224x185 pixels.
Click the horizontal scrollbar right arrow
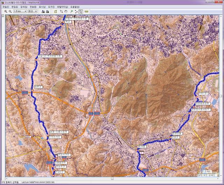point(218,178)
